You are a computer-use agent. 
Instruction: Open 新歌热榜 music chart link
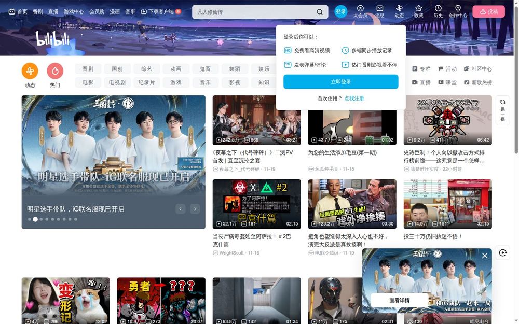pyautogui.click(x=477, y=82)
